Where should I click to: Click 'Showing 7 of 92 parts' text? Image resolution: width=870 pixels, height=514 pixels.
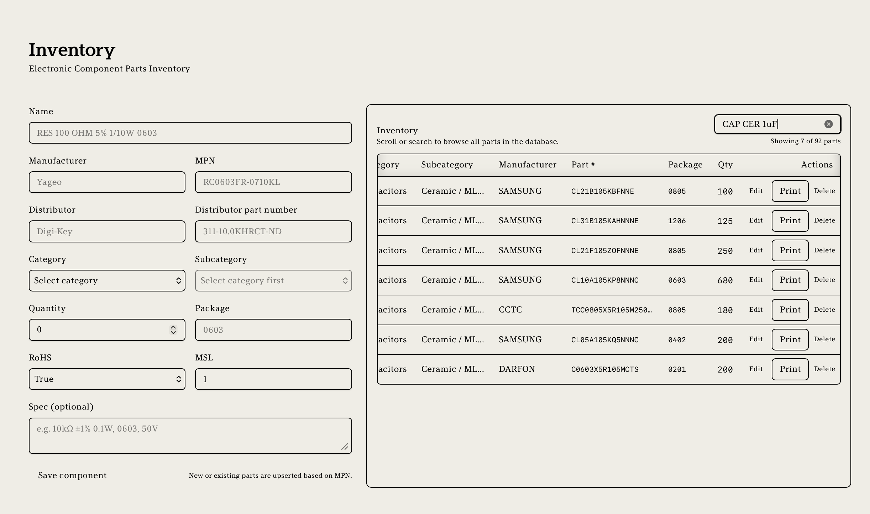tap(806, 141)
